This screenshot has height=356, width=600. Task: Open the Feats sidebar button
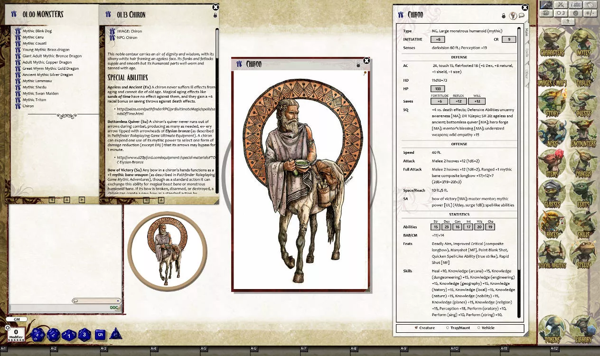(x=583, y=194)
